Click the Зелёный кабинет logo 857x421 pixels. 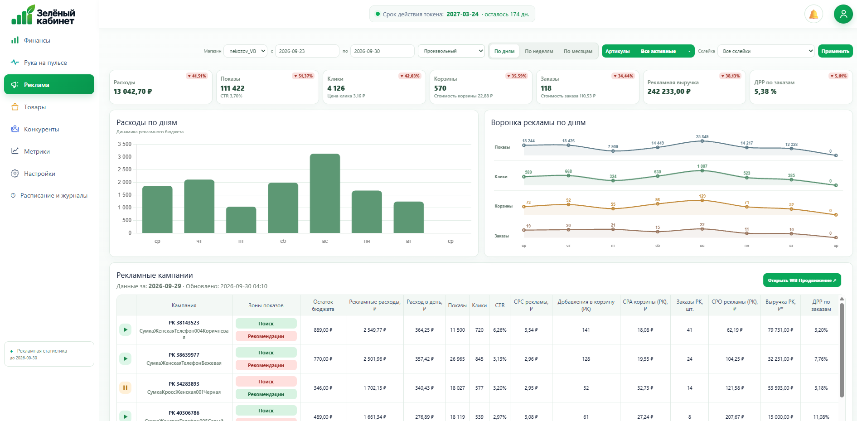[43, 15]
